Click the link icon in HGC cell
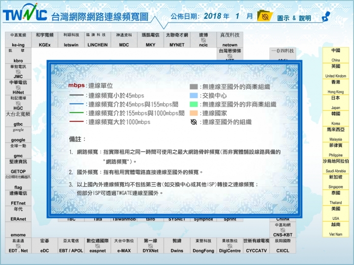The height and width of the screenshot is (265, 354). [18, 103]
